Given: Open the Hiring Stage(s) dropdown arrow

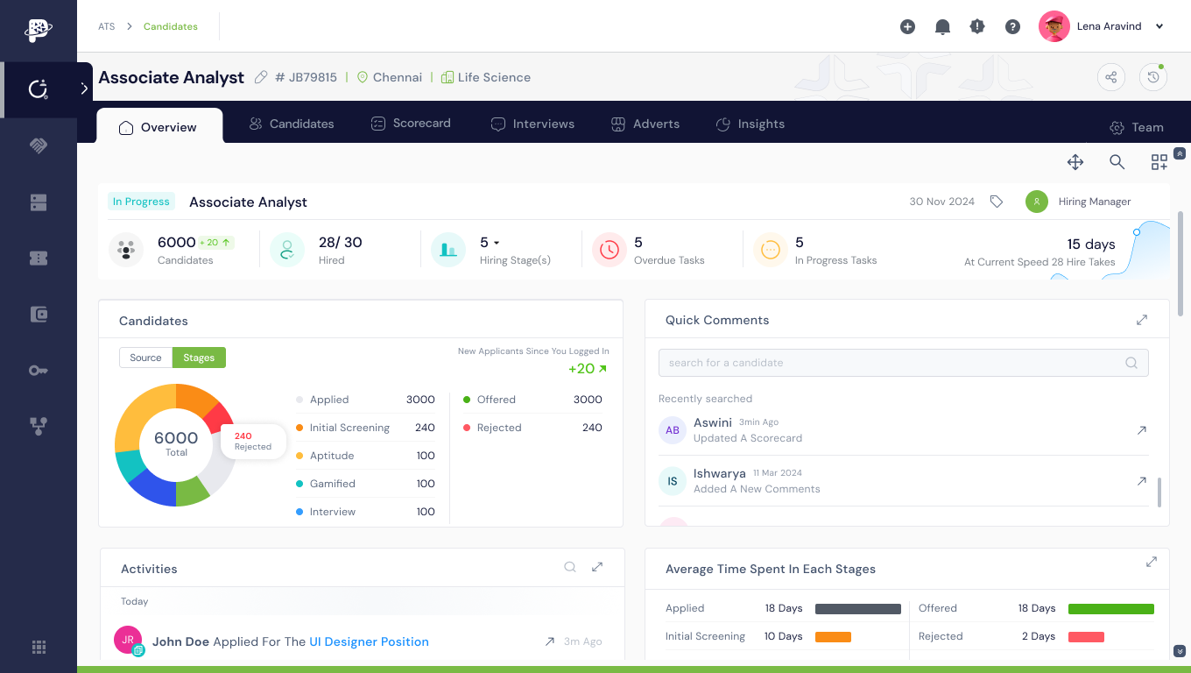Looking at the screenshot, I should (x=497, y=243).
